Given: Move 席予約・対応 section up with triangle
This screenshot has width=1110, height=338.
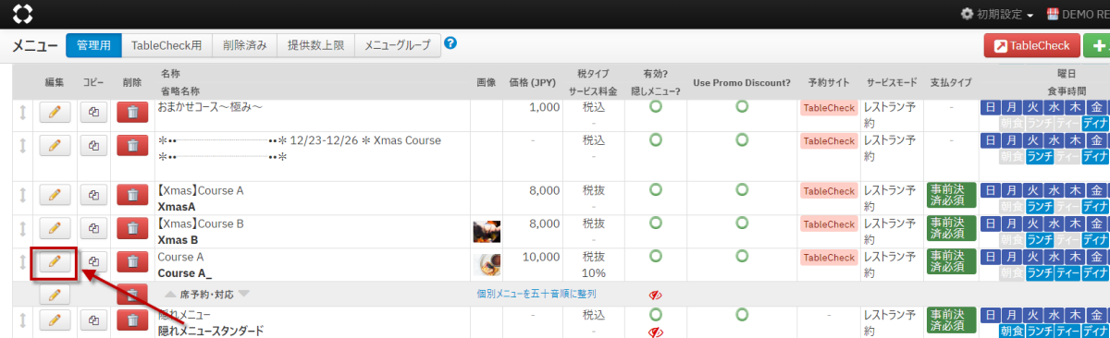Looking at the screenshot, I should (170, 295).
